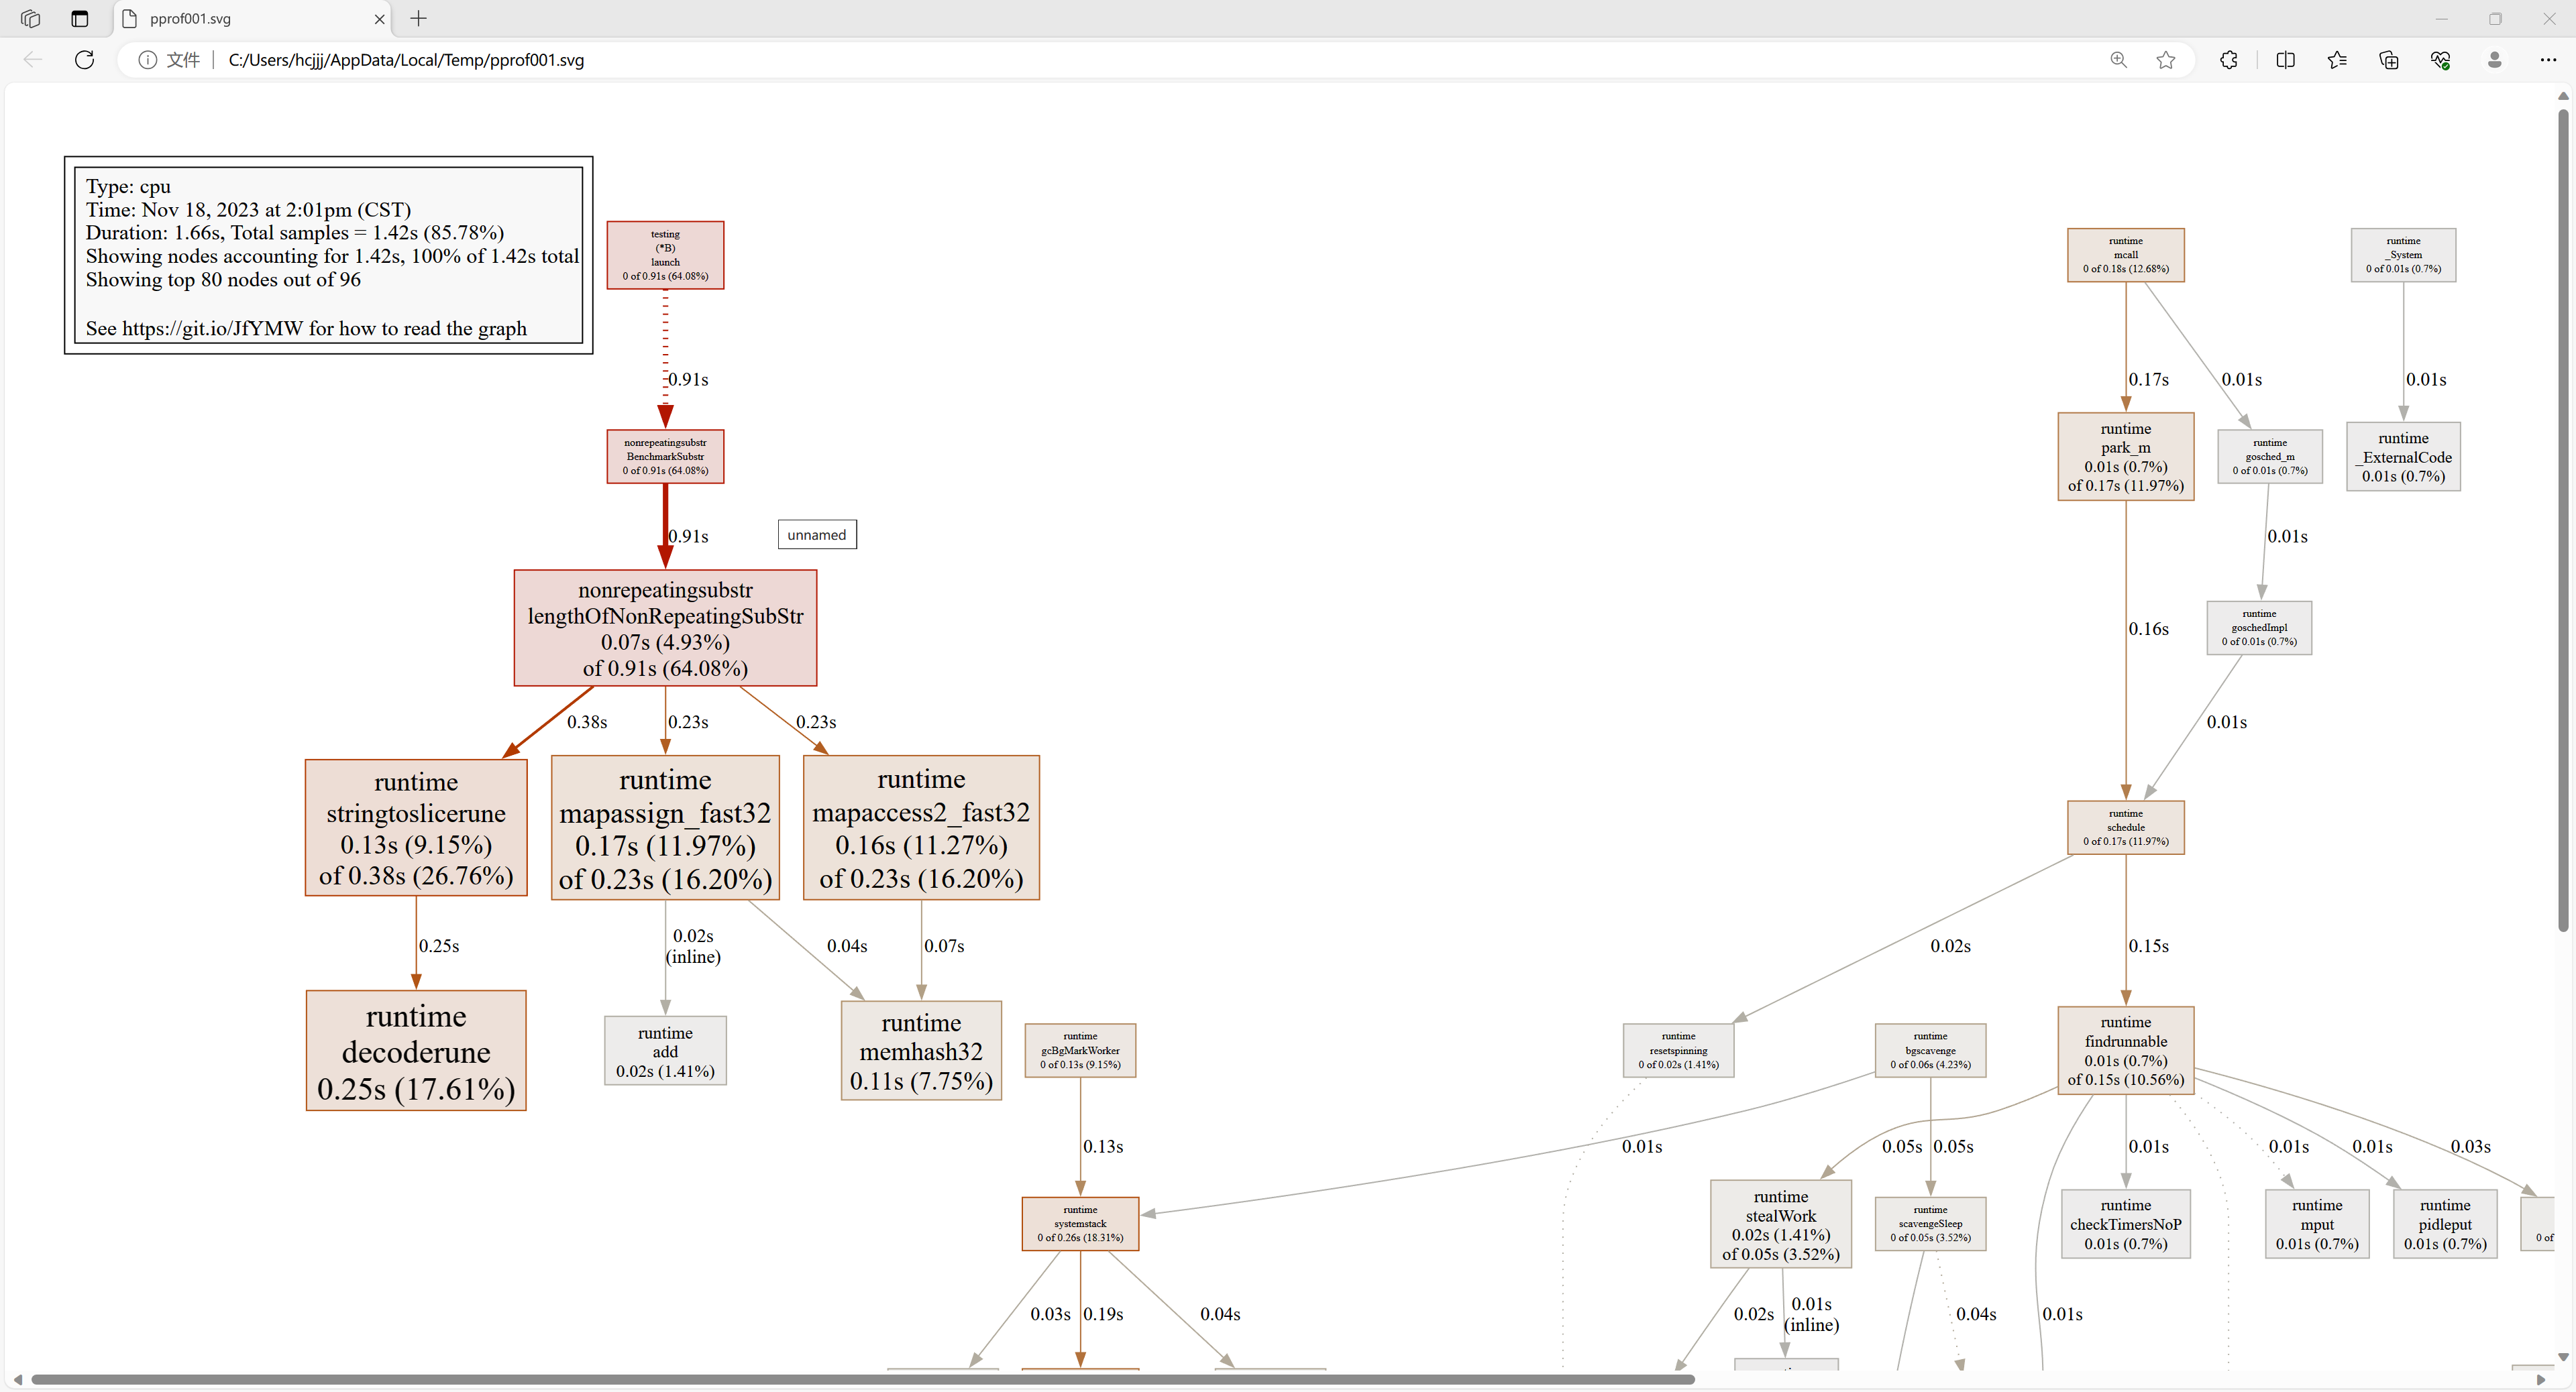Open a new tab with plus button
Screen dimensions: 2576x1392
pyautogui.click(x=419, y=19)
